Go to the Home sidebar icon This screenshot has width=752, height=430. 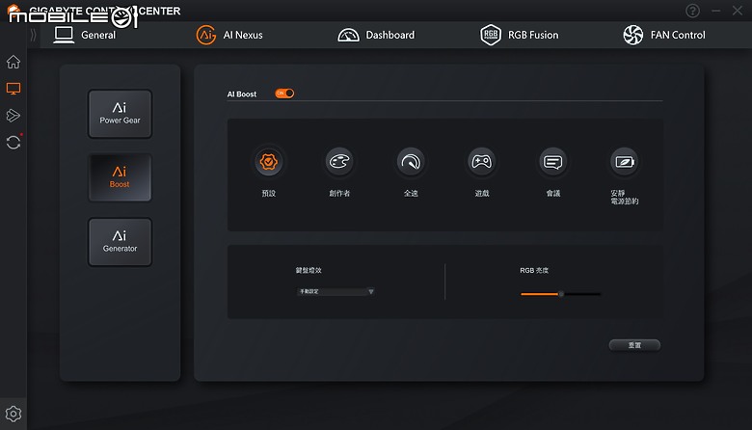point(13,62)
